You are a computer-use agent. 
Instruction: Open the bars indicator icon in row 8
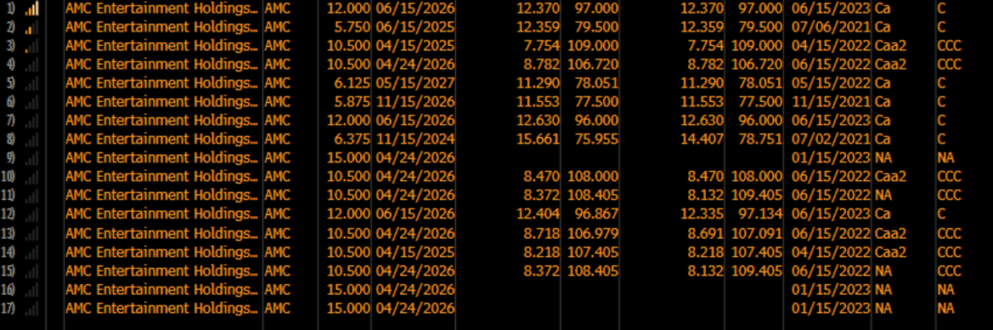click(32, 140)
